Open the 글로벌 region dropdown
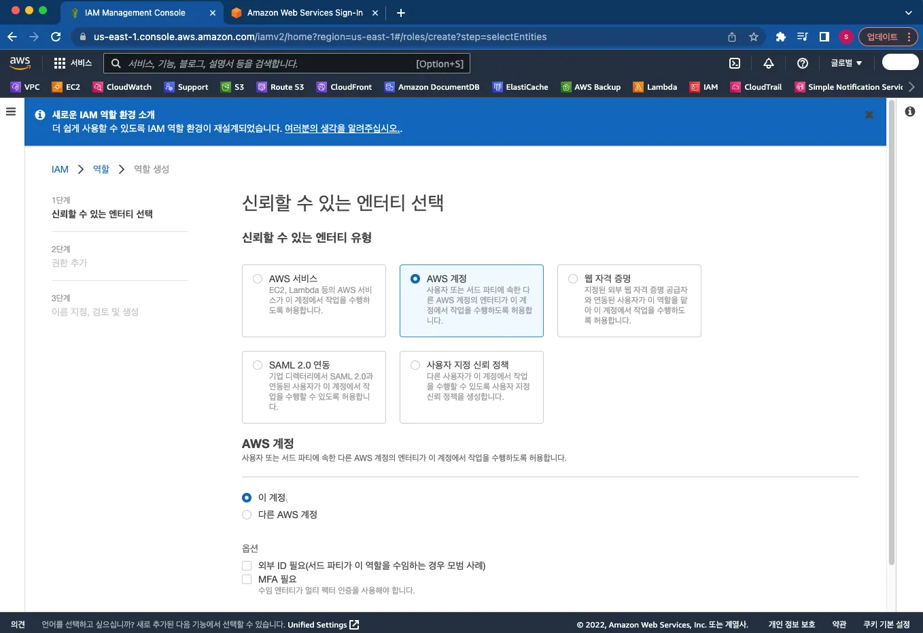This screenshot has width=923, height=633. click(846, 63)
